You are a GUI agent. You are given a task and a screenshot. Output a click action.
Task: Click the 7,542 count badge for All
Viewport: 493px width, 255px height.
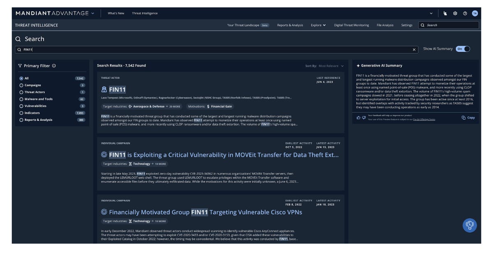(80, 78)
